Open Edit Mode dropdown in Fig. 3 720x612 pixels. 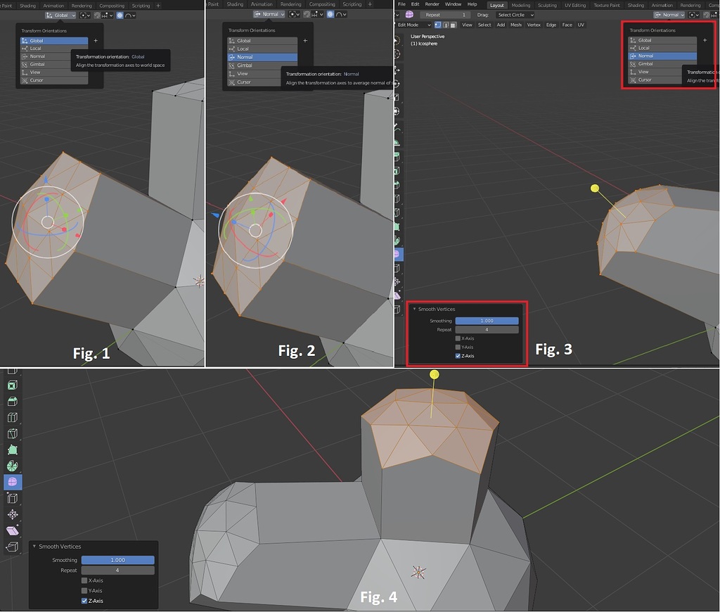(x=413, y=25)
